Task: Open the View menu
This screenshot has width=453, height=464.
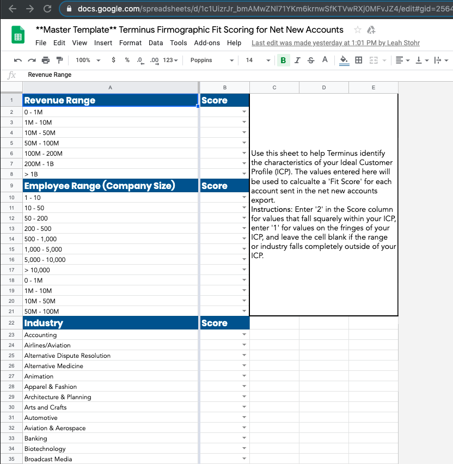Action: coord(79,43)
